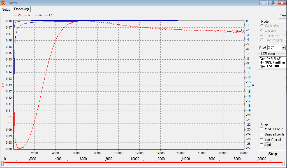Toggle the Lg(f) logarithmic frequency checkbox
This screenshot has height=168, width=287.
click(261, 145)
